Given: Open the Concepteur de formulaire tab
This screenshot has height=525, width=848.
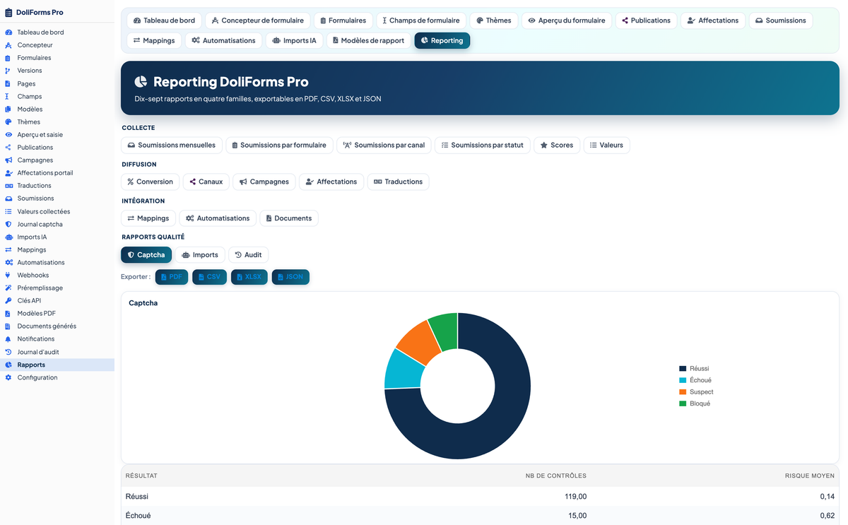Looking at the screenshot, I should (x=257, y=20).
